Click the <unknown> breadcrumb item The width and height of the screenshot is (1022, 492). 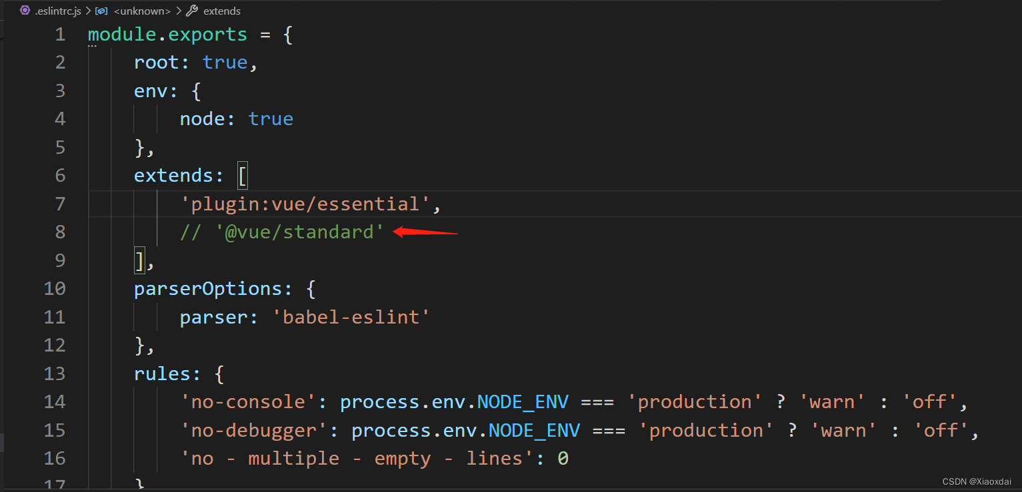point(142,11)
